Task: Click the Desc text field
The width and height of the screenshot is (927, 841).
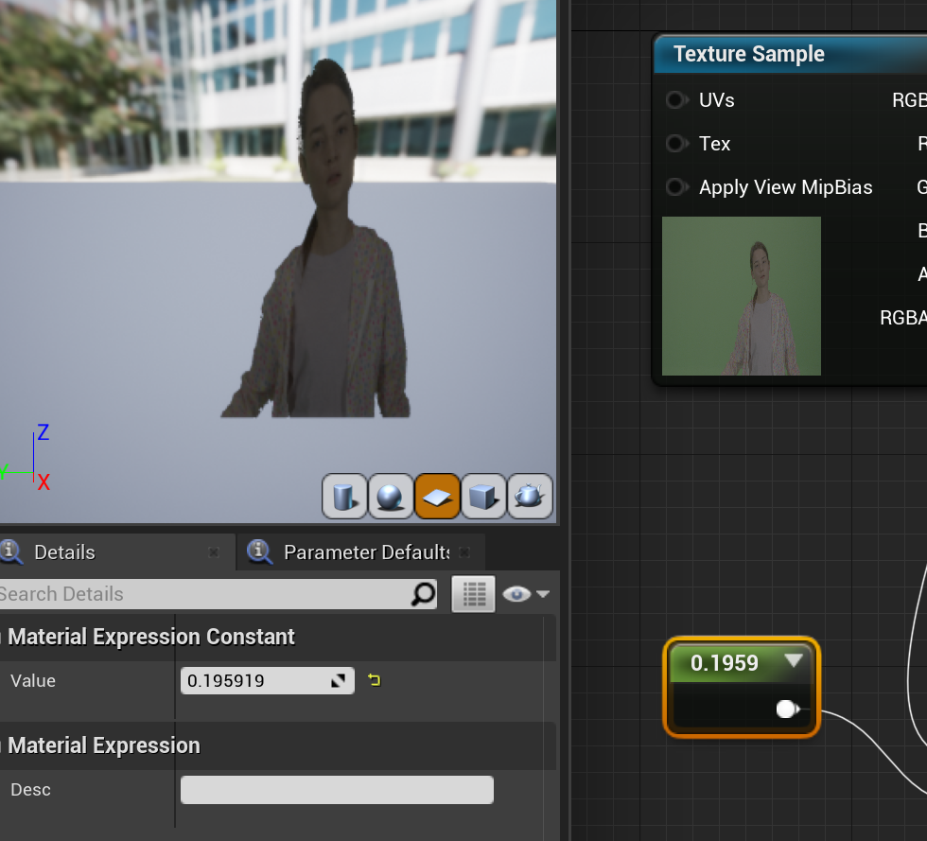Action: tap(337, 790)
